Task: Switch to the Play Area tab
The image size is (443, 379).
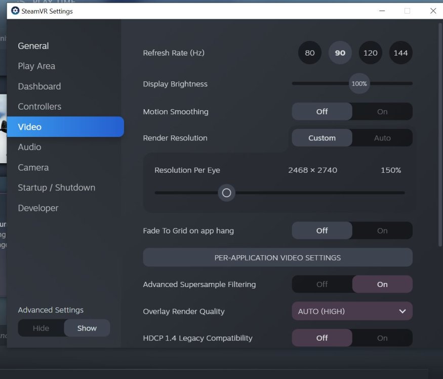Action: (x=36, y=66)
